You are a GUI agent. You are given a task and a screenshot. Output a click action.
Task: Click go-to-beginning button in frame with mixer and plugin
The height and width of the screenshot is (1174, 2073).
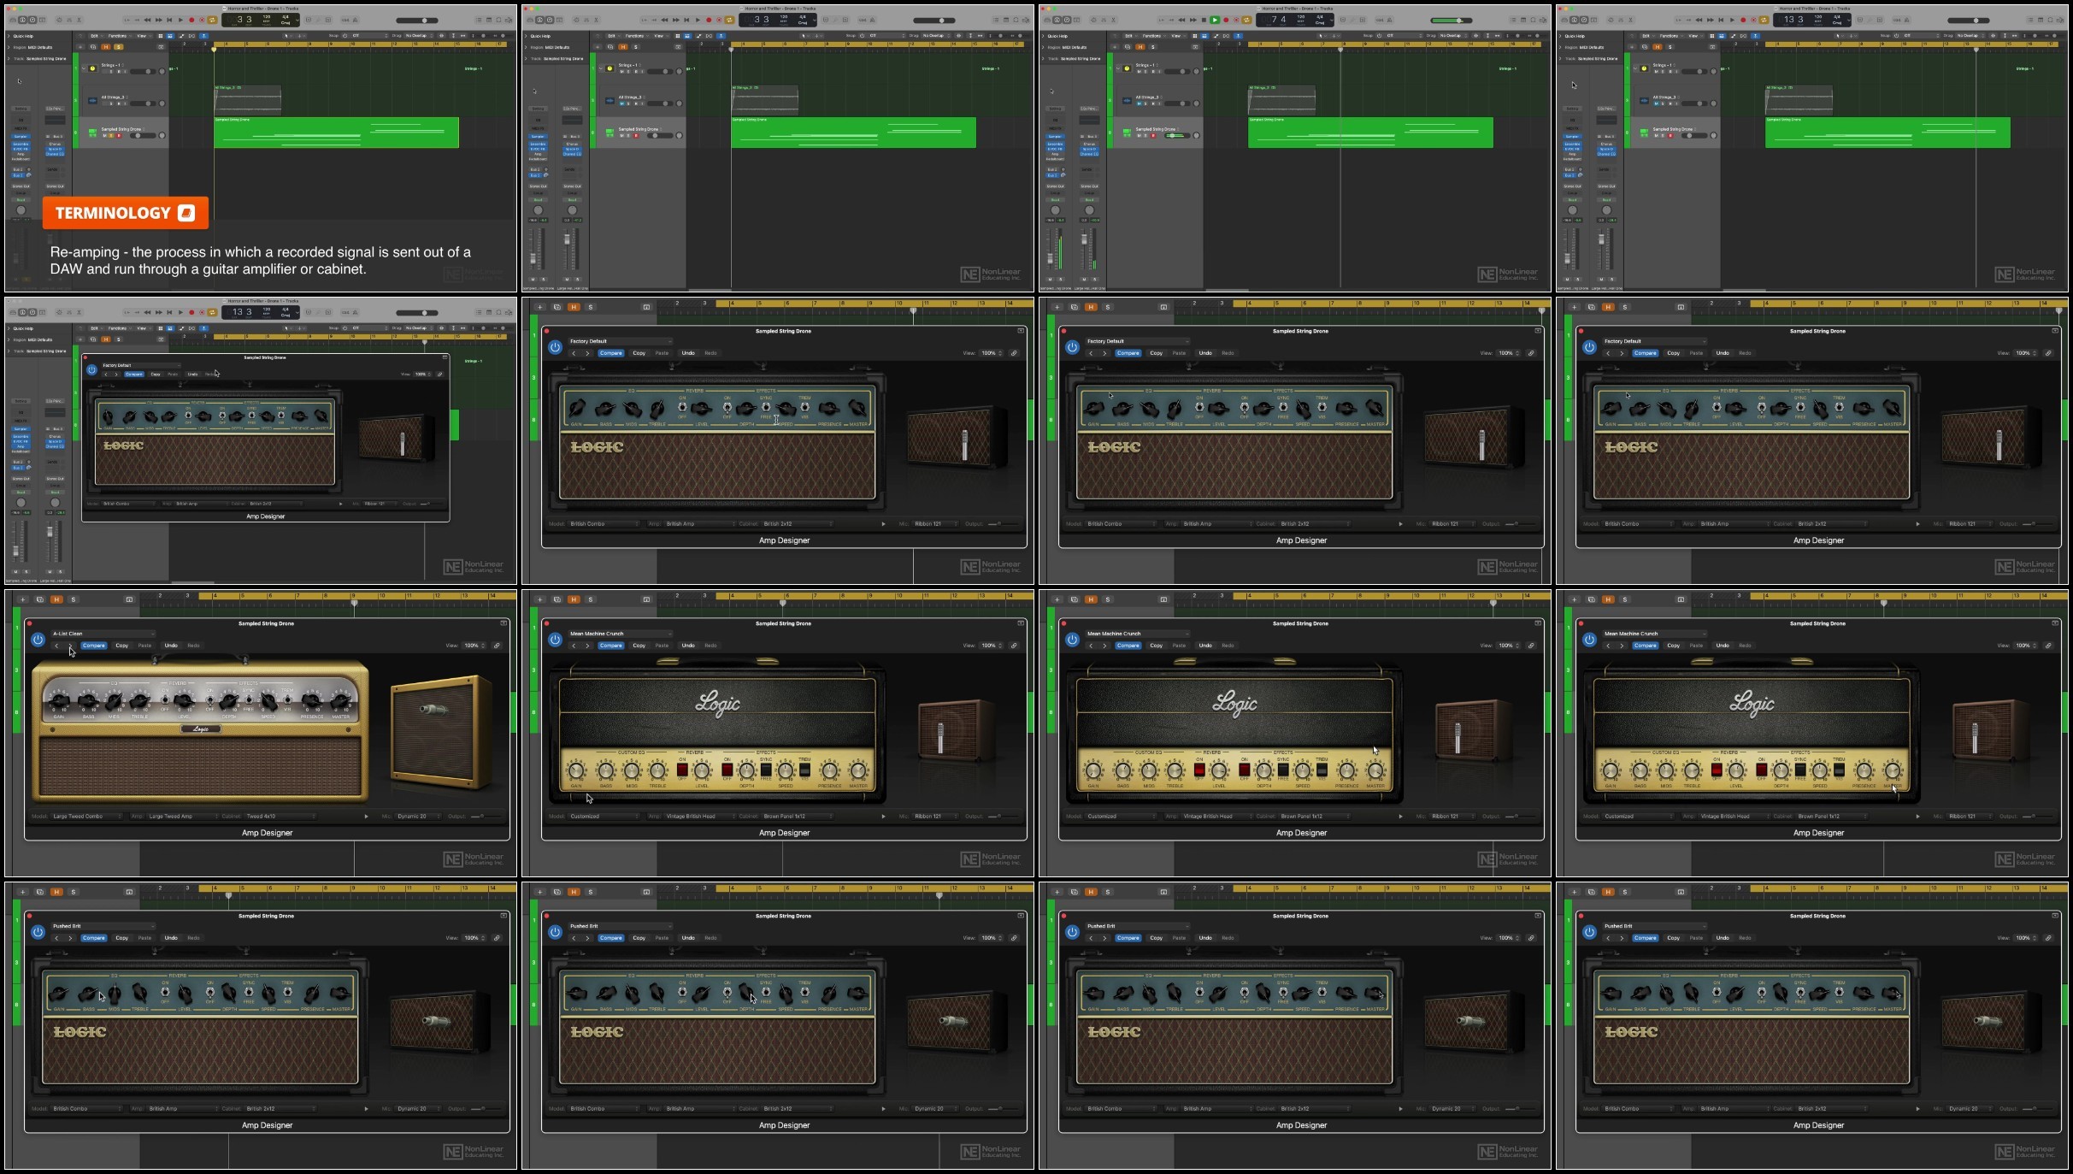coord(169,312)
